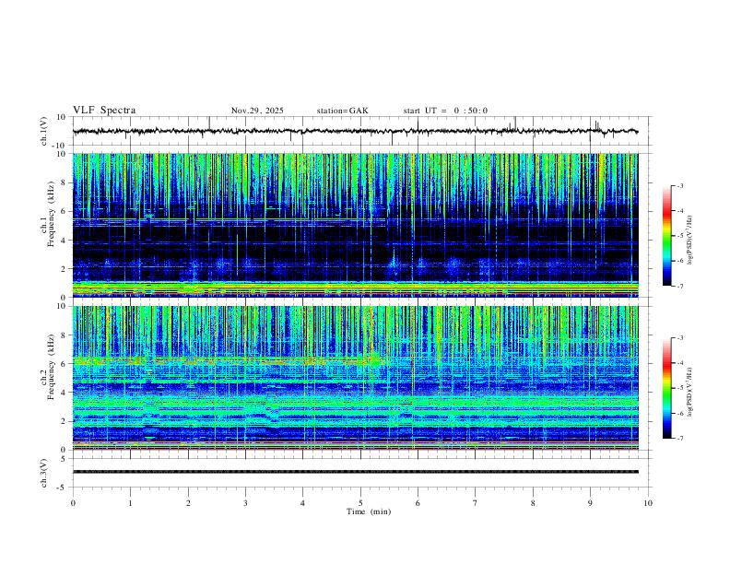This screenshot has height=564, width=730.
Task: Click inside the ch.2 spectrogram panel
Action: click(355, 378)
